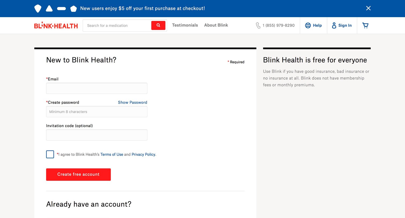This screenshot has height=218, width=405.
Task: Click the 'Already have an account?' heading
Action: coord(89,204)
